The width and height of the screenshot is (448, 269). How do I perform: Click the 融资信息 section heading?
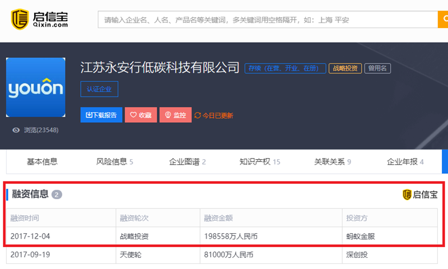tap(30, 194)
